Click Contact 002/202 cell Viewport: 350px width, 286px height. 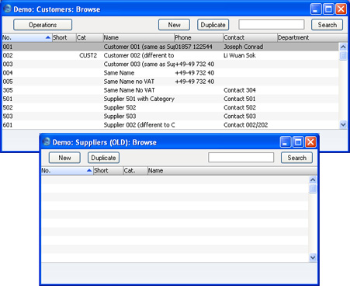click(246, 125)
